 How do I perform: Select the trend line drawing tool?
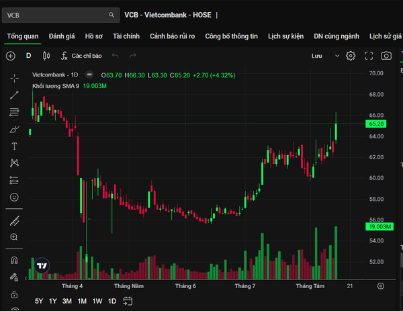click(x=14, y=95)
